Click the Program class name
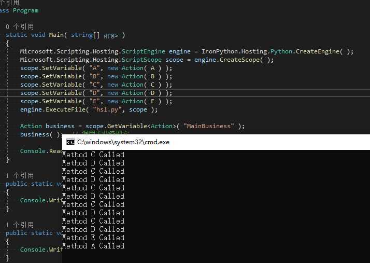Image resolution: width=370 pixels, height=263 pixels. pos(25,10)
